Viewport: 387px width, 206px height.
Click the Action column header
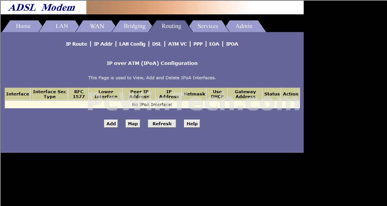[x=290, y=94]
